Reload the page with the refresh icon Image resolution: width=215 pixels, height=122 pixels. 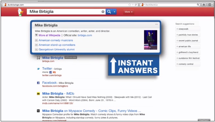coord(136,5)
